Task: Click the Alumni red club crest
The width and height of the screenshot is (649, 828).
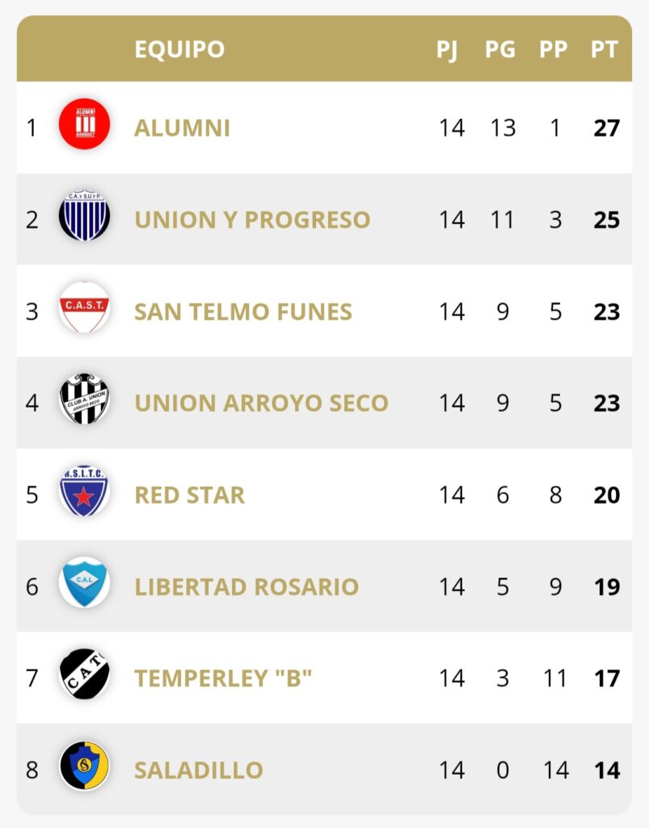Action: click(84, 124)
